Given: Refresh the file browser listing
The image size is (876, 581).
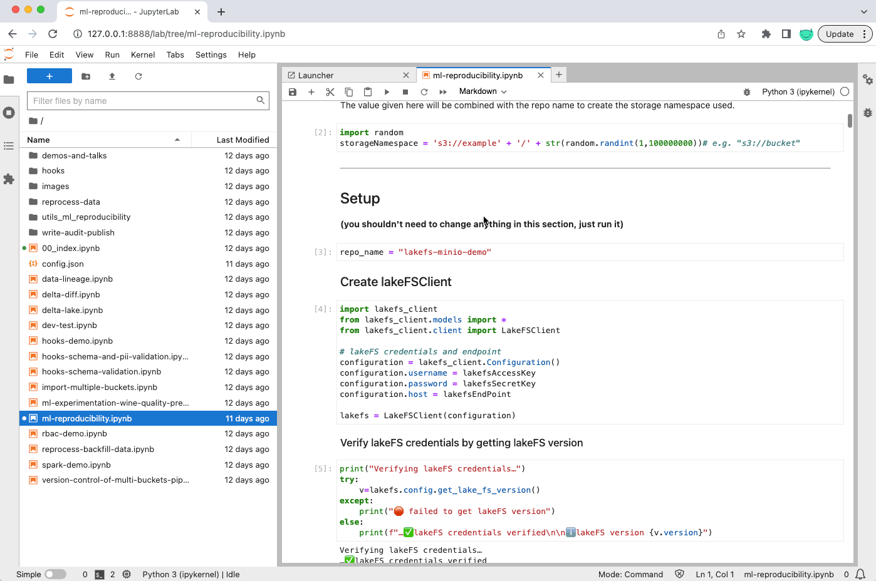Looking at the screenshot, I should [138, 76].
